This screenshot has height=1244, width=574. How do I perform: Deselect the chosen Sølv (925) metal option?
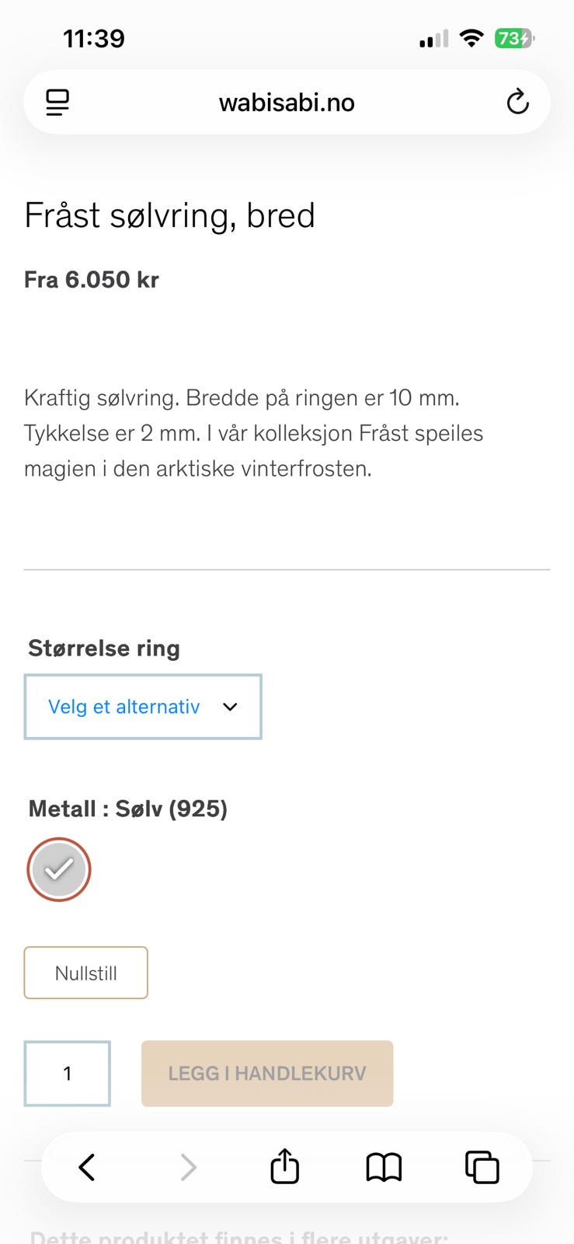click(58, 869)
